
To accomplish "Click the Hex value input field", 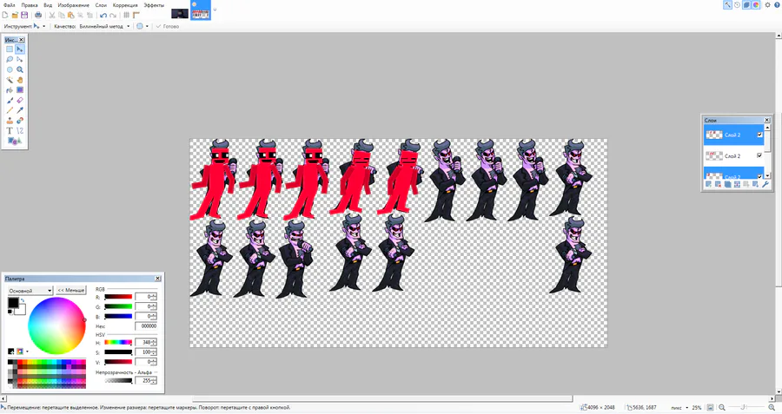I will tap(146, 325).
